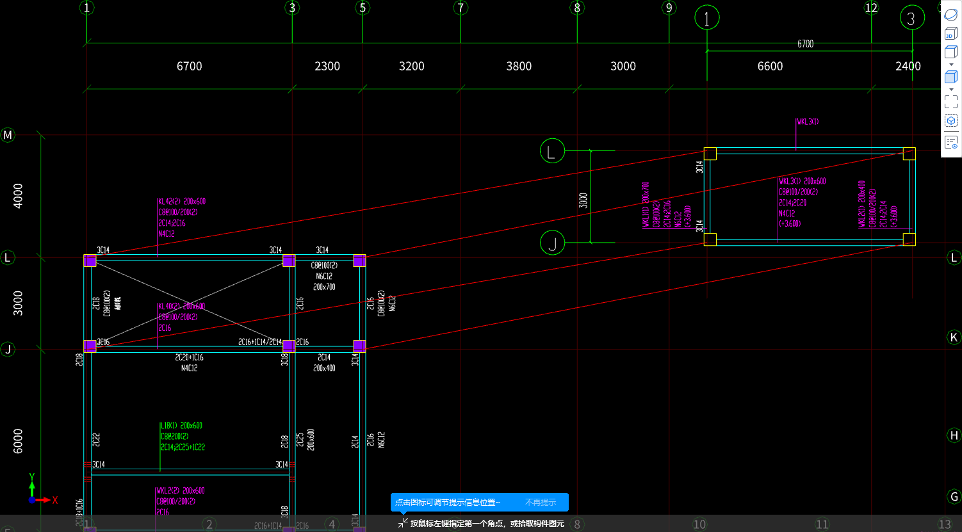The image size is (962, 532).
Task: Select top axis bubble number 5
Action: pos(363,8)
